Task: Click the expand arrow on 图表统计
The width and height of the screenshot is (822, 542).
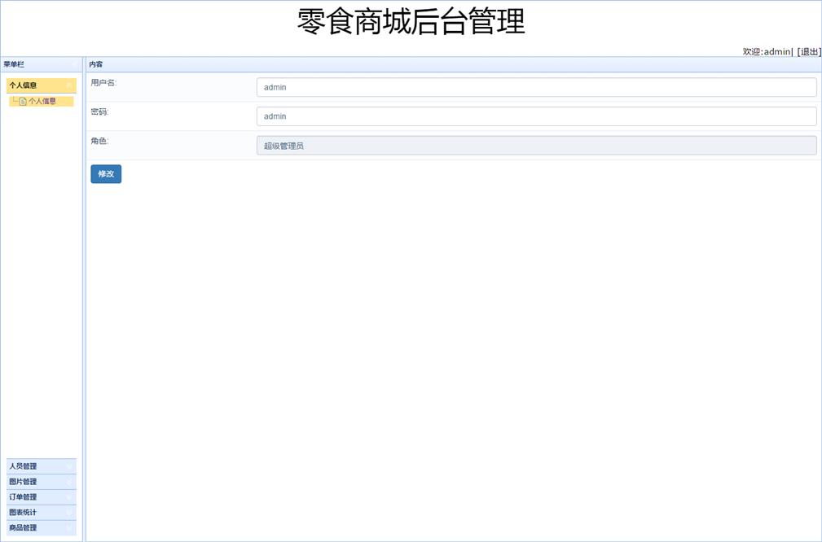Action: [x=69, y=513]
